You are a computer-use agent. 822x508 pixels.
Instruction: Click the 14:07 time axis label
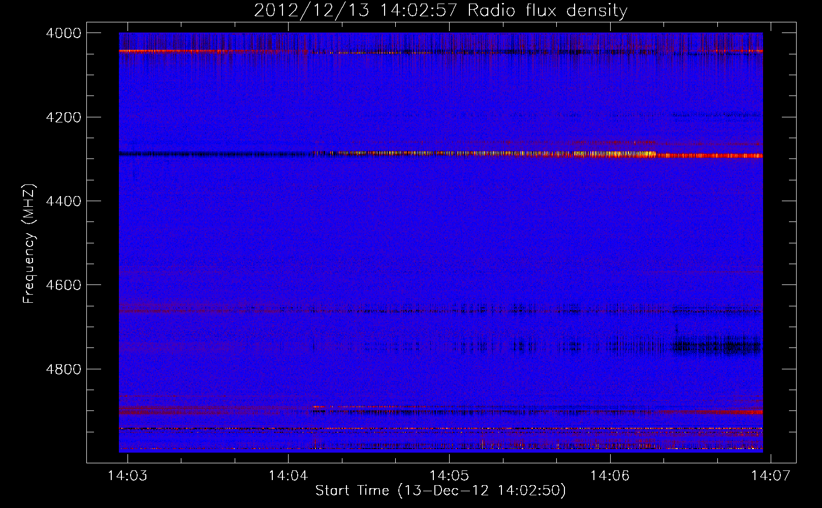coord(771,475)
